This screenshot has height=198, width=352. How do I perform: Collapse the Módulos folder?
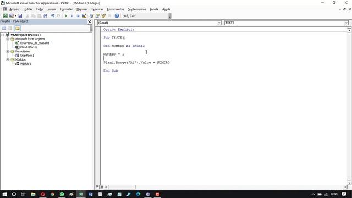pos(7,59)
